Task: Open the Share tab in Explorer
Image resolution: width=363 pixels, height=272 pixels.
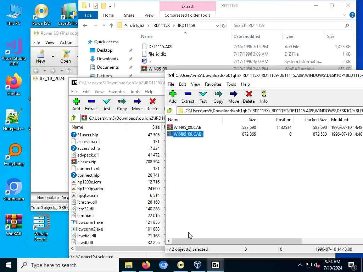Action: [x=129, y=15]
